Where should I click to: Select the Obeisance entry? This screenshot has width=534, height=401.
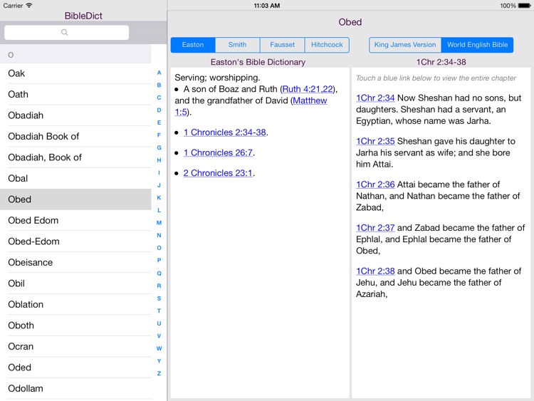[75, 262]
